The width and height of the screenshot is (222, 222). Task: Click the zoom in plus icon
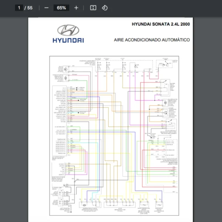[76, 8]
